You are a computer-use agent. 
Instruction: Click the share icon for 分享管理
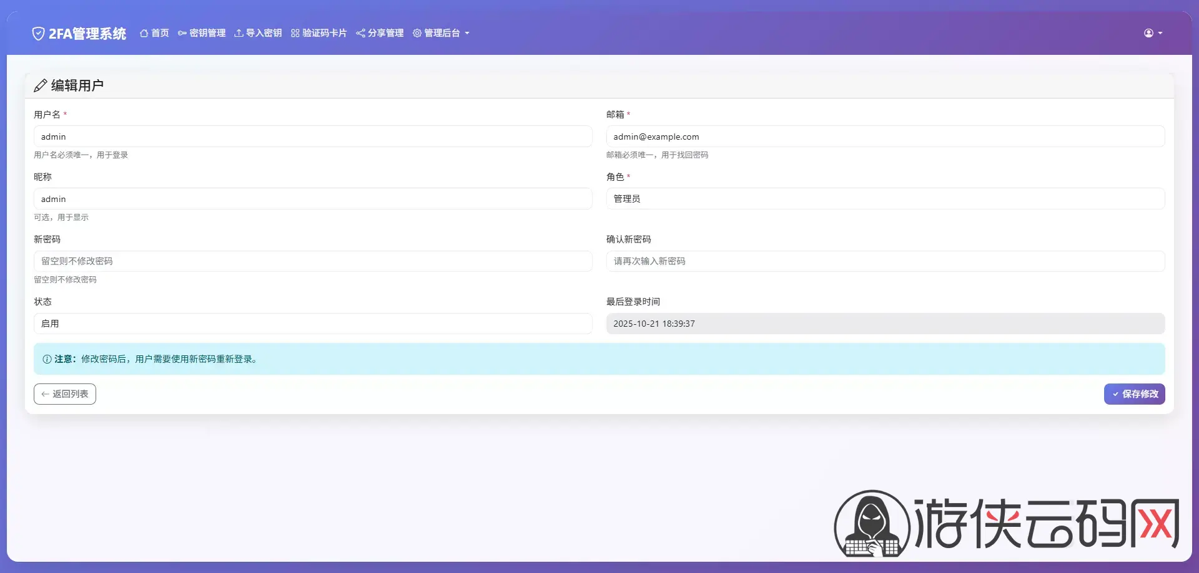(x=360, y=33)
